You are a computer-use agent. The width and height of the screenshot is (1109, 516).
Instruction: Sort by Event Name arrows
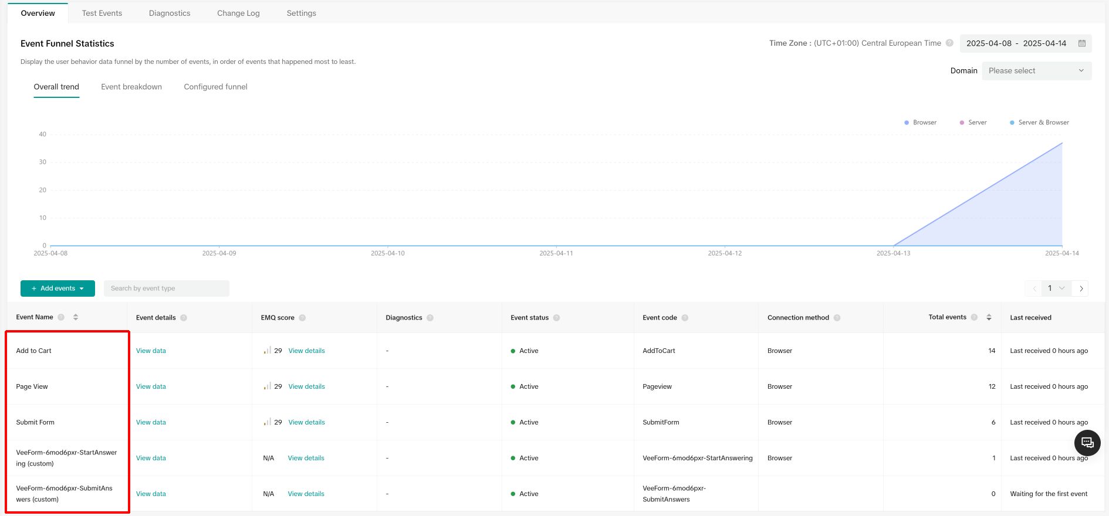[x=76, y=317]
